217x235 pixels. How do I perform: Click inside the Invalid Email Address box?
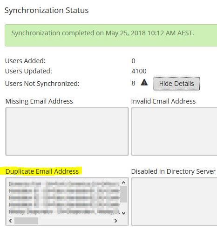pos(174,131)
